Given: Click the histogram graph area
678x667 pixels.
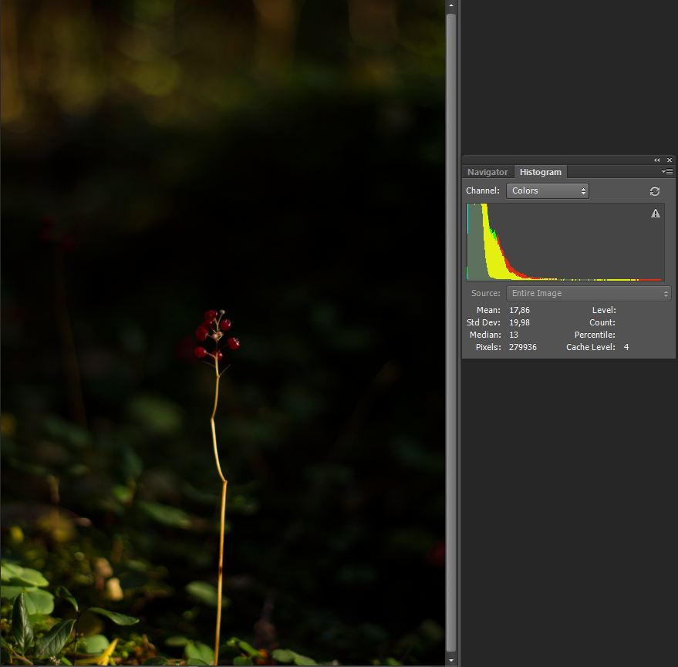Looking at the screenshot, I should (x=565, y=242).
